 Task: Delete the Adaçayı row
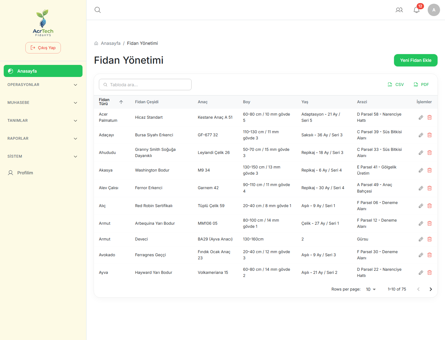pyautogui.click(x=430, y=135)
